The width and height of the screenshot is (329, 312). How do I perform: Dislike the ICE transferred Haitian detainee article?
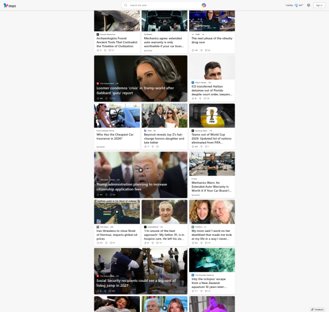(x=200, y=98)
